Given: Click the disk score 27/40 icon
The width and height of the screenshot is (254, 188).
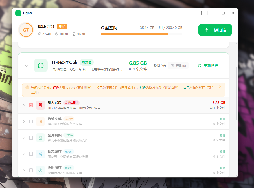Looking at the screenshot, I should pos(39,34).
